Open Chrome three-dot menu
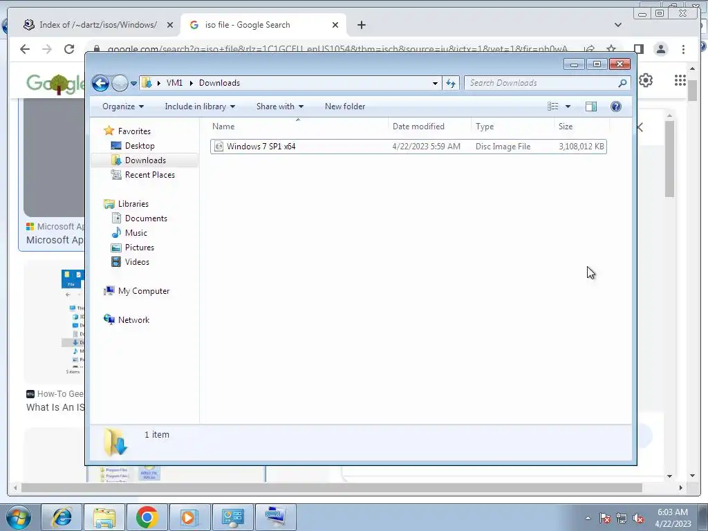The height and width of the screenshot is (531, 708). pos(683,49)
